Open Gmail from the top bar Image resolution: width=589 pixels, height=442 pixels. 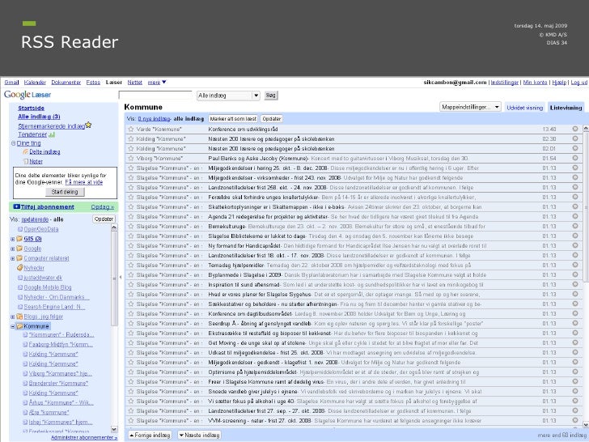click(11, 83)
